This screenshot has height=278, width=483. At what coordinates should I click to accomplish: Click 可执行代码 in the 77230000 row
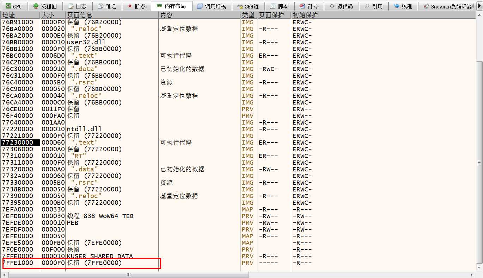coord(176,143)
